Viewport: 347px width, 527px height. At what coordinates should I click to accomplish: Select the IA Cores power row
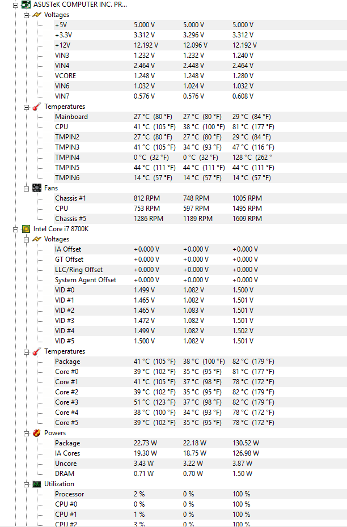(200, 453)
